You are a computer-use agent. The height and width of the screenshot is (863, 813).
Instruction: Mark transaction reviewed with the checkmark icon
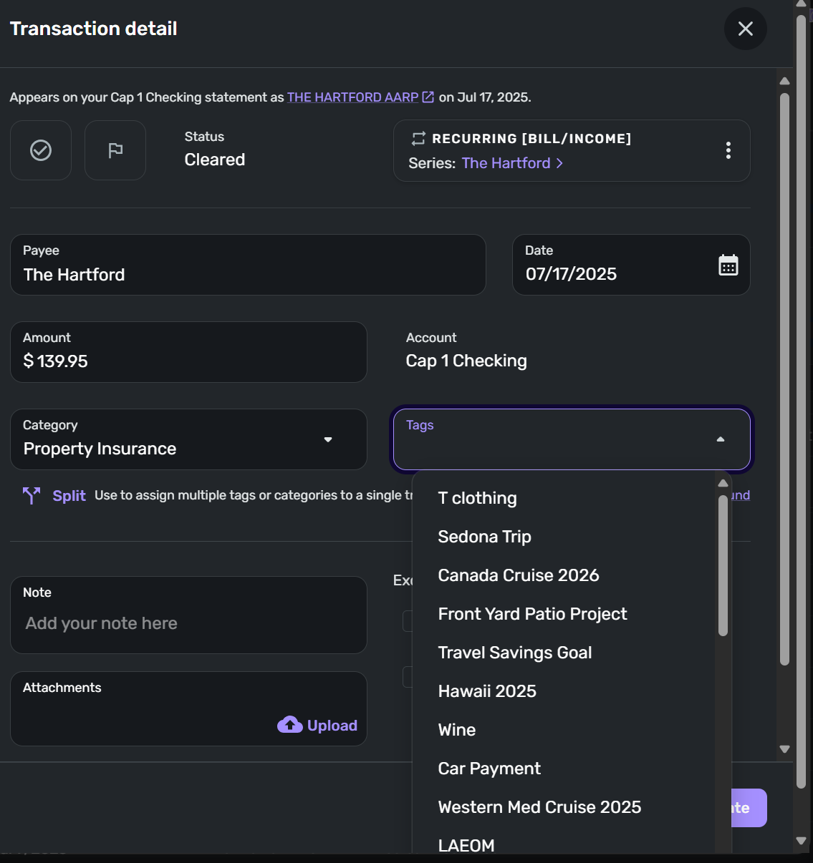click(x=41, y=150)
